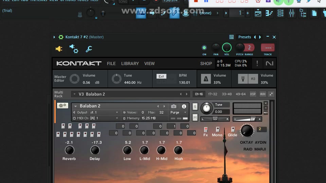Open the Presets menu
This screenshot has width=326, height=183.
pyautogui.click(x=244, y=37)
